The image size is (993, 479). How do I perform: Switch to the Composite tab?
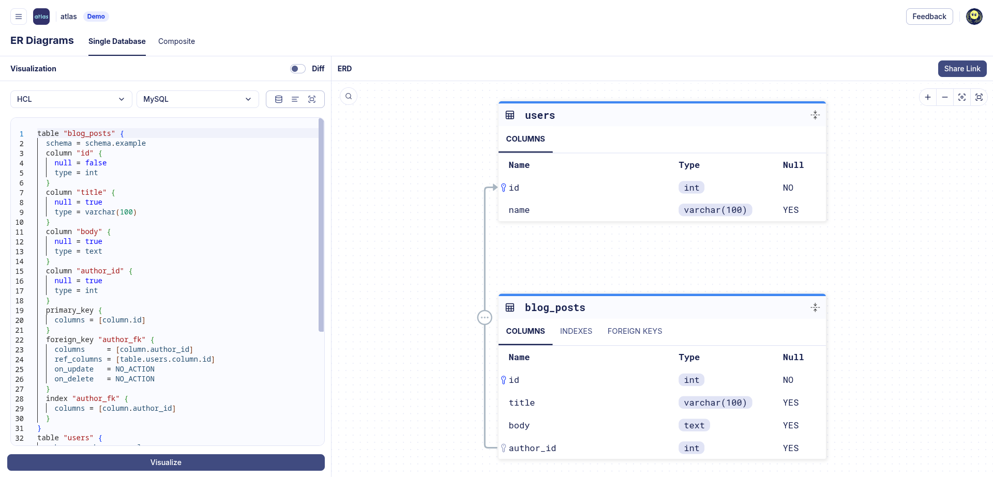click(176, 41)
